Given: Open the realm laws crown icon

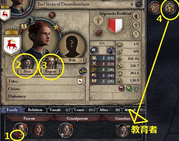Looking at the screenshot, I should 136,34.
